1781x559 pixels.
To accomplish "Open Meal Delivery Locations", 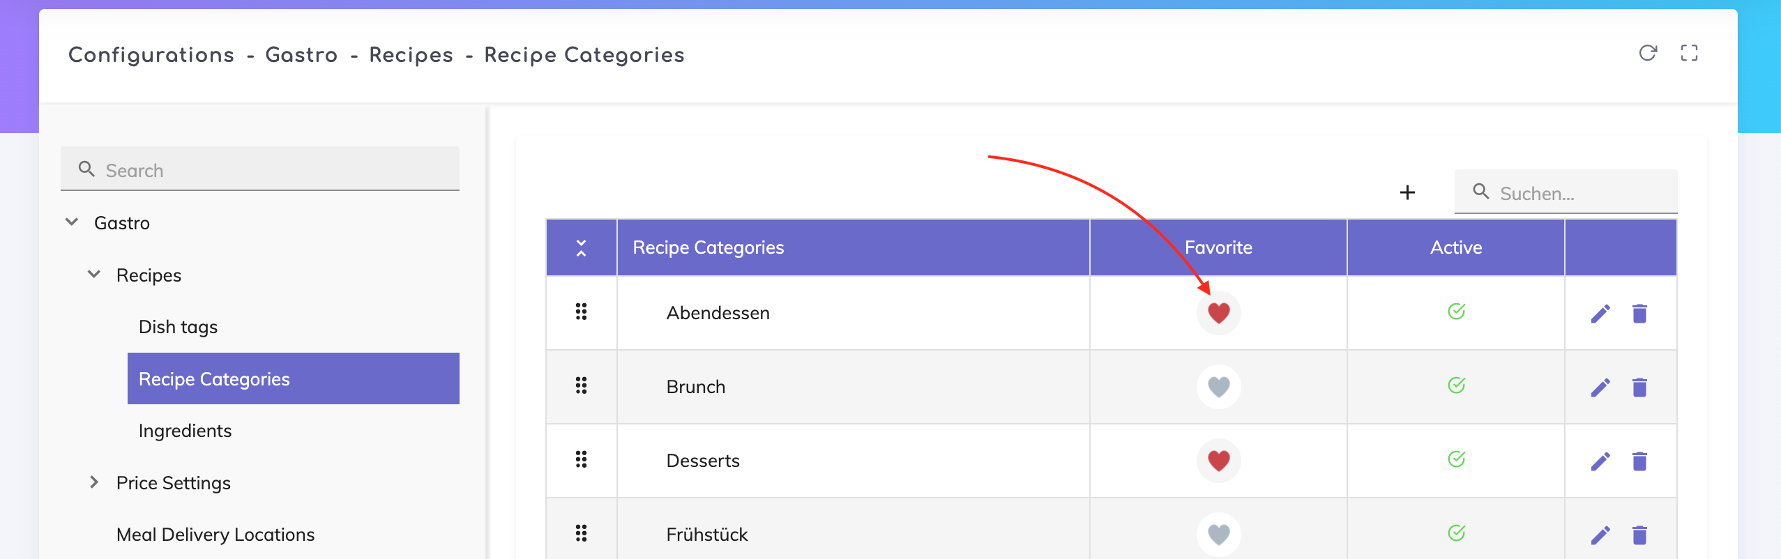I will pos(215,535).
